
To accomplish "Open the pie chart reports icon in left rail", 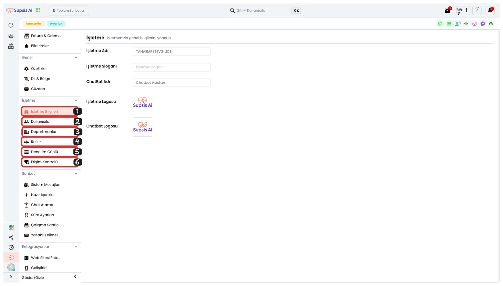I will pyautogui.click(x=11, y=247).
